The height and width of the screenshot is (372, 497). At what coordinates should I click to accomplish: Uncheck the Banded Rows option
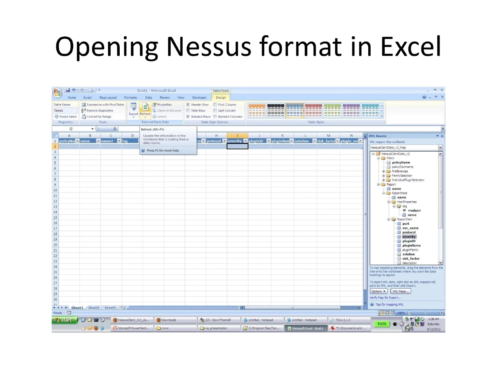tap(188, 116)
